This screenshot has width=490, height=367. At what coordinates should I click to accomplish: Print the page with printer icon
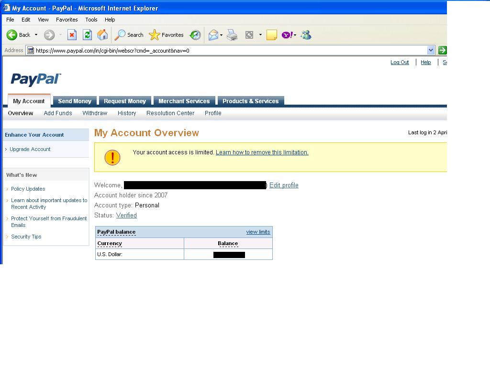coord(232,35)
